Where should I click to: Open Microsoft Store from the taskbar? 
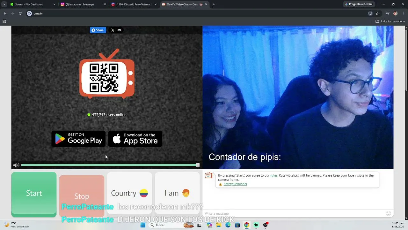coord(237,225)
